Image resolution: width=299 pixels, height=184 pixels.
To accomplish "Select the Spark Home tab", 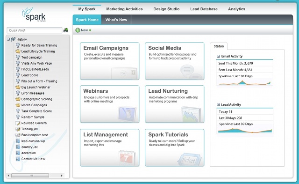I will coord(87,20).
